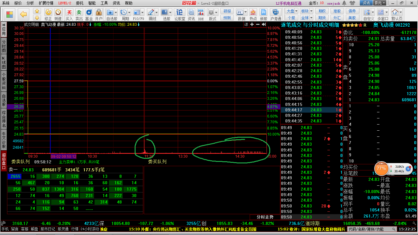The height and width of the screenshot is (235, 418).
Task: Click the shirt skin icon
Action: pyautogui.click(x=352, y=3)
